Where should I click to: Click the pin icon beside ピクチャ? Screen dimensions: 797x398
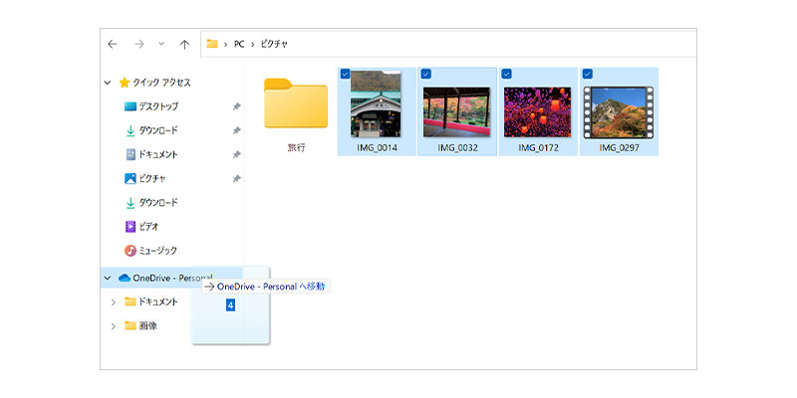(x=236, y=179)
